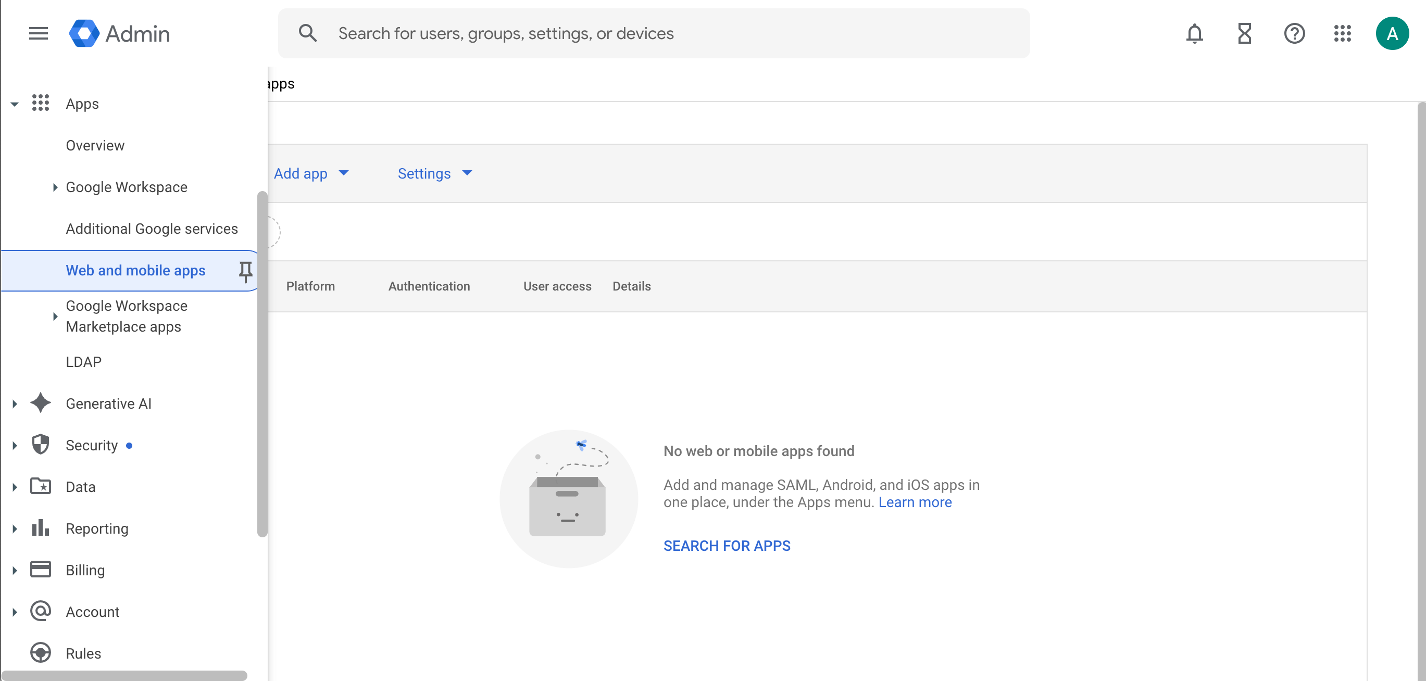Click SEARCH FOR APPS

coord(727,546)
